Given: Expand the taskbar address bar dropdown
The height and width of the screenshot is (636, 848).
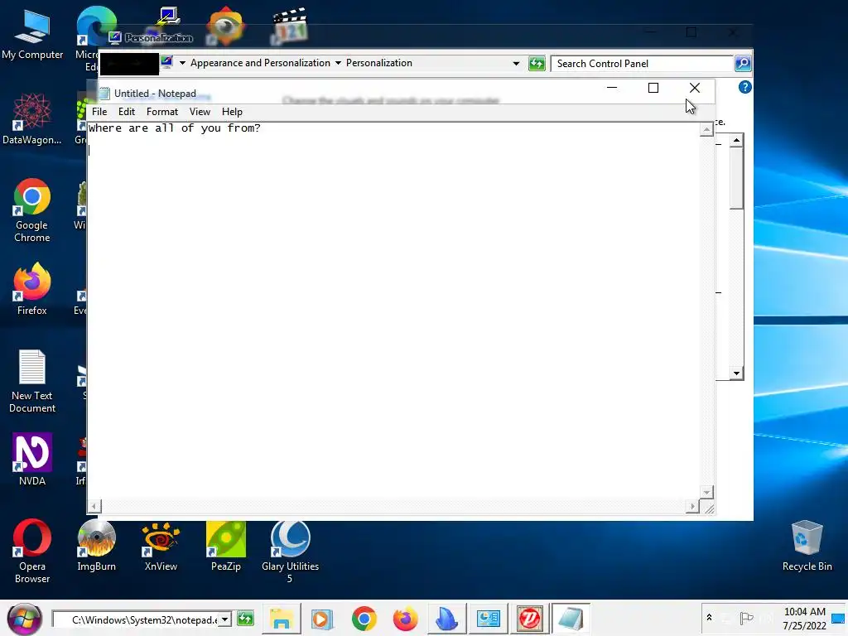Looking at the screenshot, I should pyautogui.click(x=225, y=619).
